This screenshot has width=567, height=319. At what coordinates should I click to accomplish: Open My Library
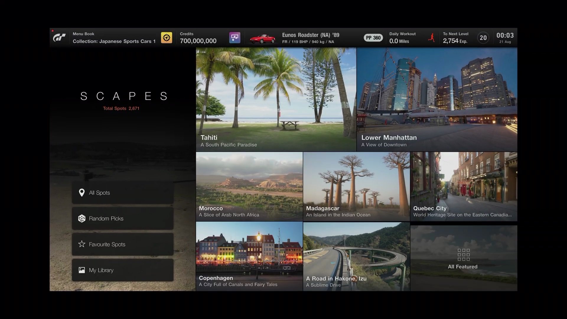(x=123, y=270)
